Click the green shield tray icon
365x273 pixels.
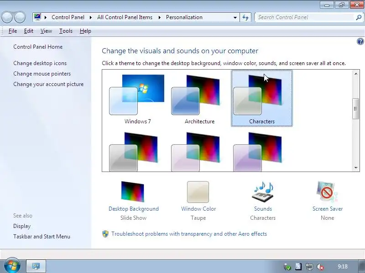point(287,267)
